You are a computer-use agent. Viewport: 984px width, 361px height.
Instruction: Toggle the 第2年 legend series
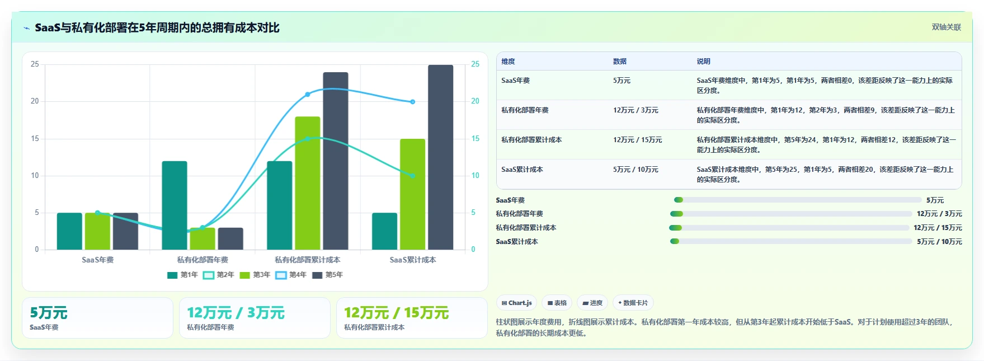pos(219,275)
